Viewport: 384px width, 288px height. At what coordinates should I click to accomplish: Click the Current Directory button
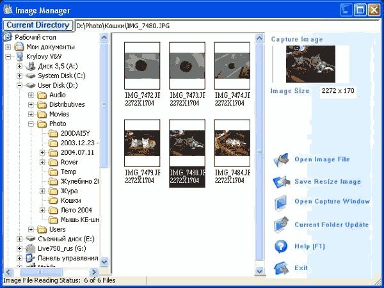click(38, 25)
